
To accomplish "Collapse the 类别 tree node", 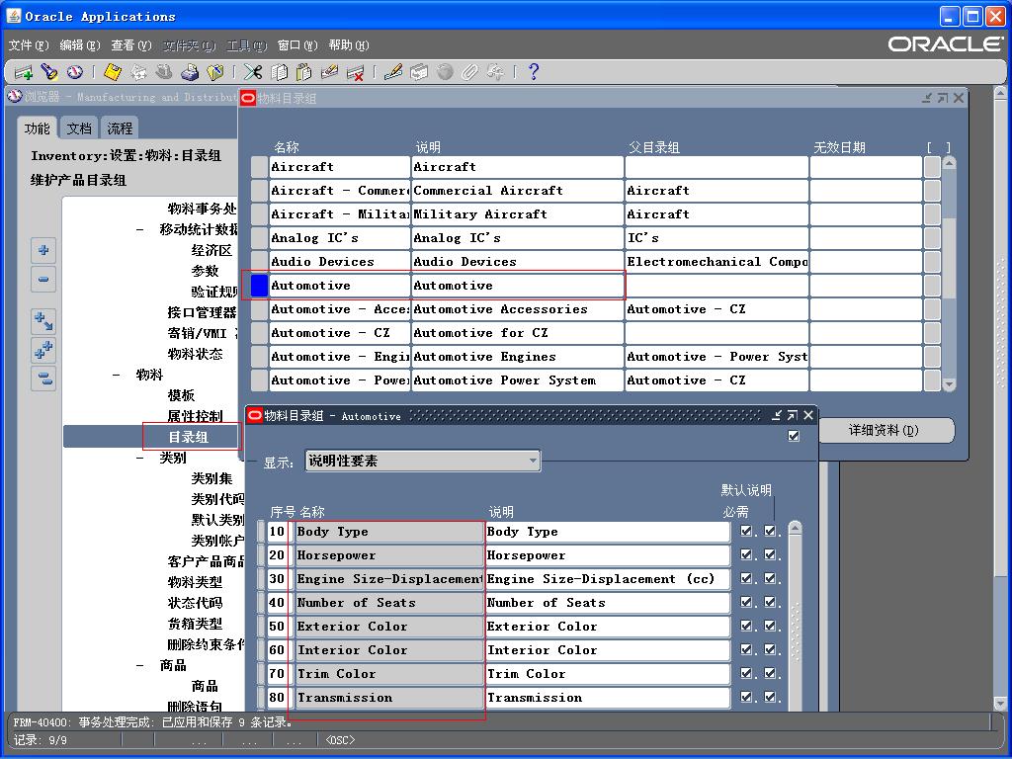I will click(x=140, y=458).
